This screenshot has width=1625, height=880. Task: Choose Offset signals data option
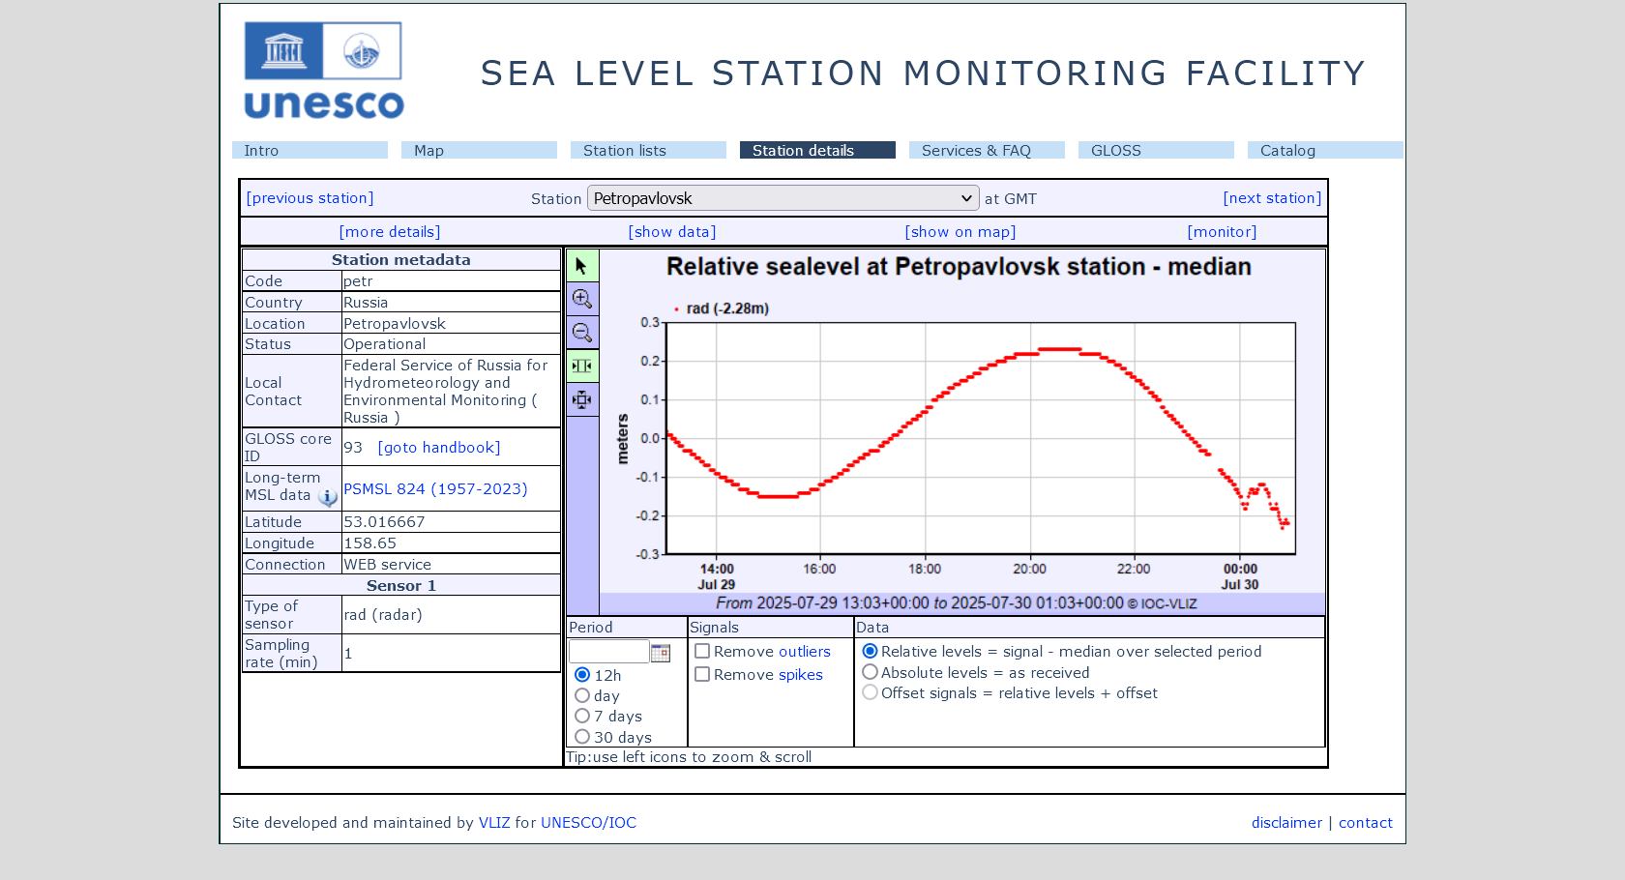click(x=870, y=692)
